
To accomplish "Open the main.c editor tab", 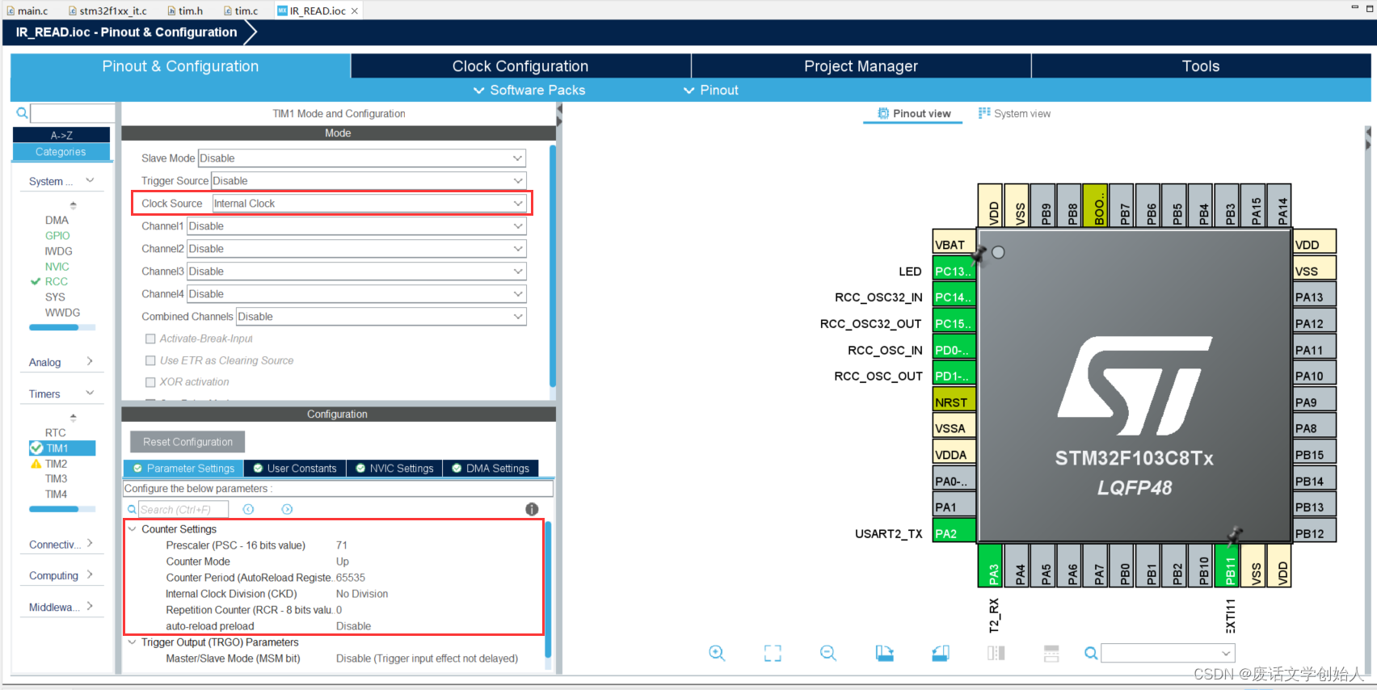I will point(27,11).
